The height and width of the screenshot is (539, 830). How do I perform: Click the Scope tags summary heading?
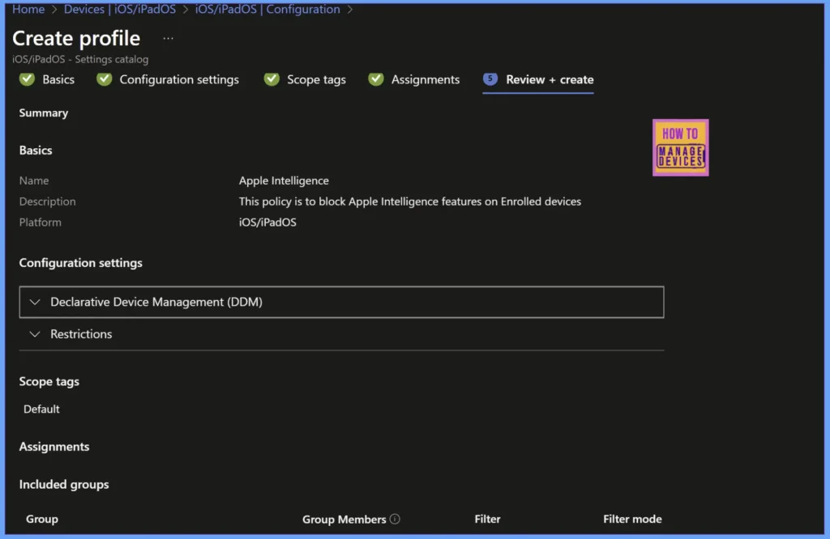(49, 381)
